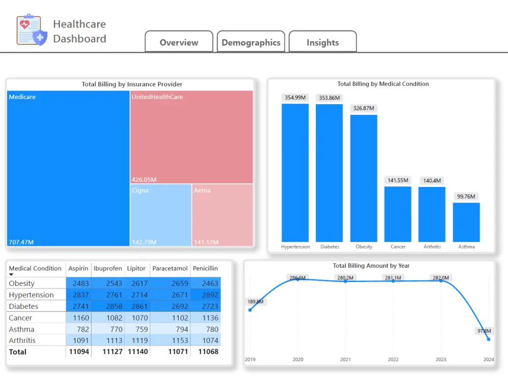Click the 282.0M label above the 2023 point

click(x=440, y=277)
